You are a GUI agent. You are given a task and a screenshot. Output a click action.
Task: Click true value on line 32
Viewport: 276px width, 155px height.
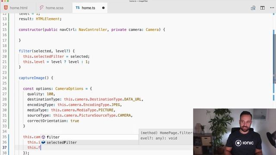[75, 121]
